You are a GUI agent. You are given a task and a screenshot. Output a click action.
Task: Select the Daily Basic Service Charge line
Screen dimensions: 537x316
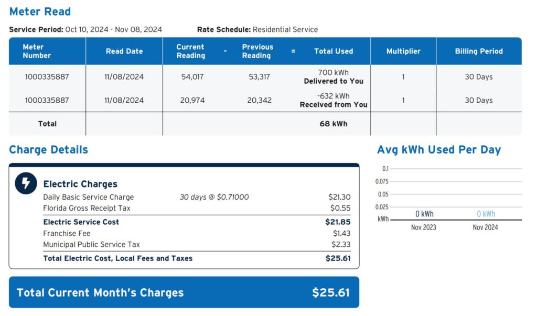pyautogui.click(x=89, y=197)
